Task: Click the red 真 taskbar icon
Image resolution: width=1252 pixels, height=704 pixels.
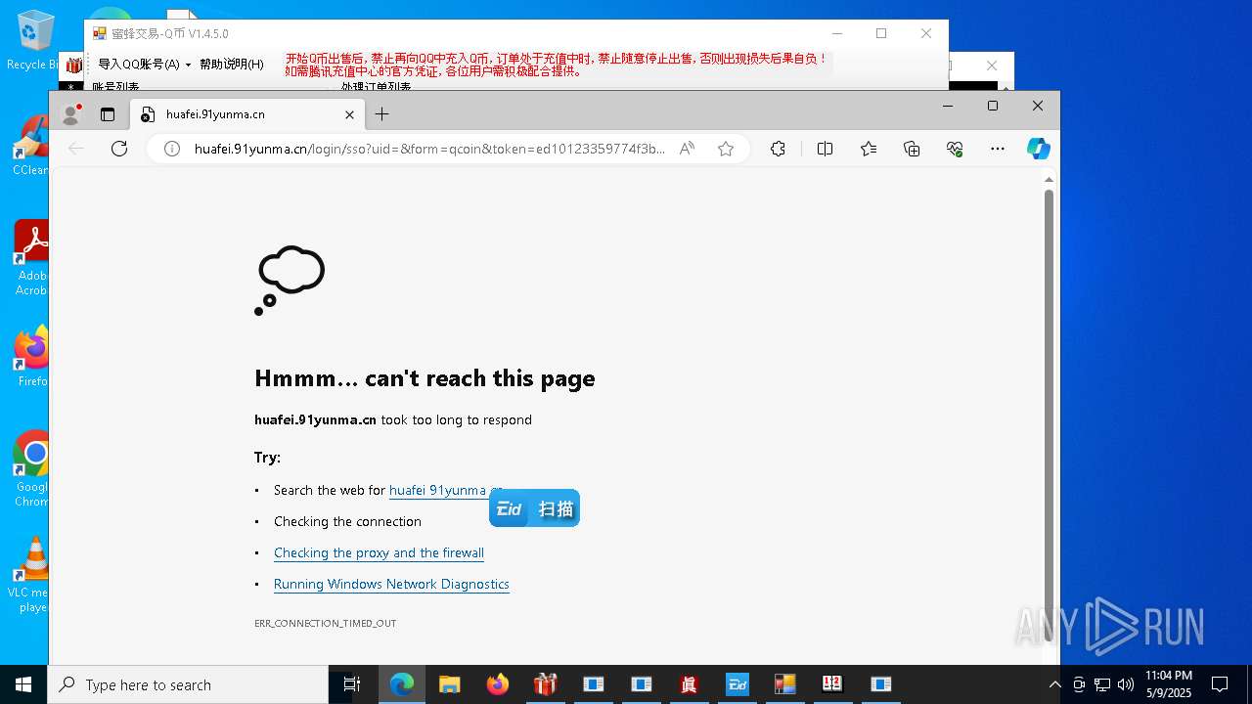Action: [x=689, y=684]
